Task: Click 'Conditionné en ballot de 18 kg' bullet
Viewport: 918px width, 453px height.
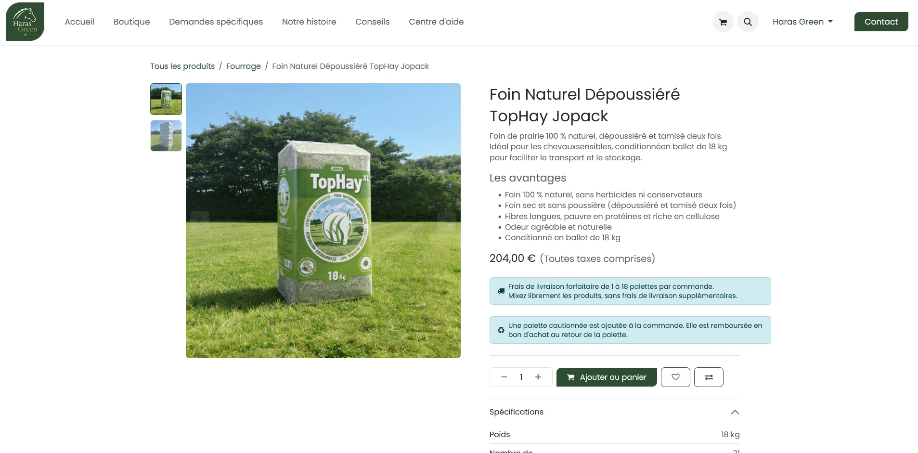Action: [562, 237]
